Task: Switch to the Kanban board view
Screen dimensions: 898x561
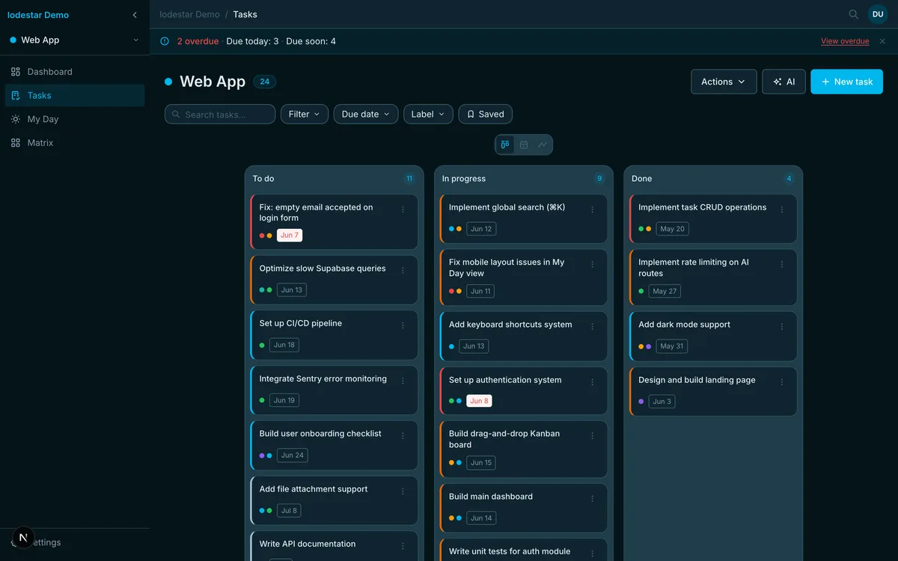Action: (505, 144)
